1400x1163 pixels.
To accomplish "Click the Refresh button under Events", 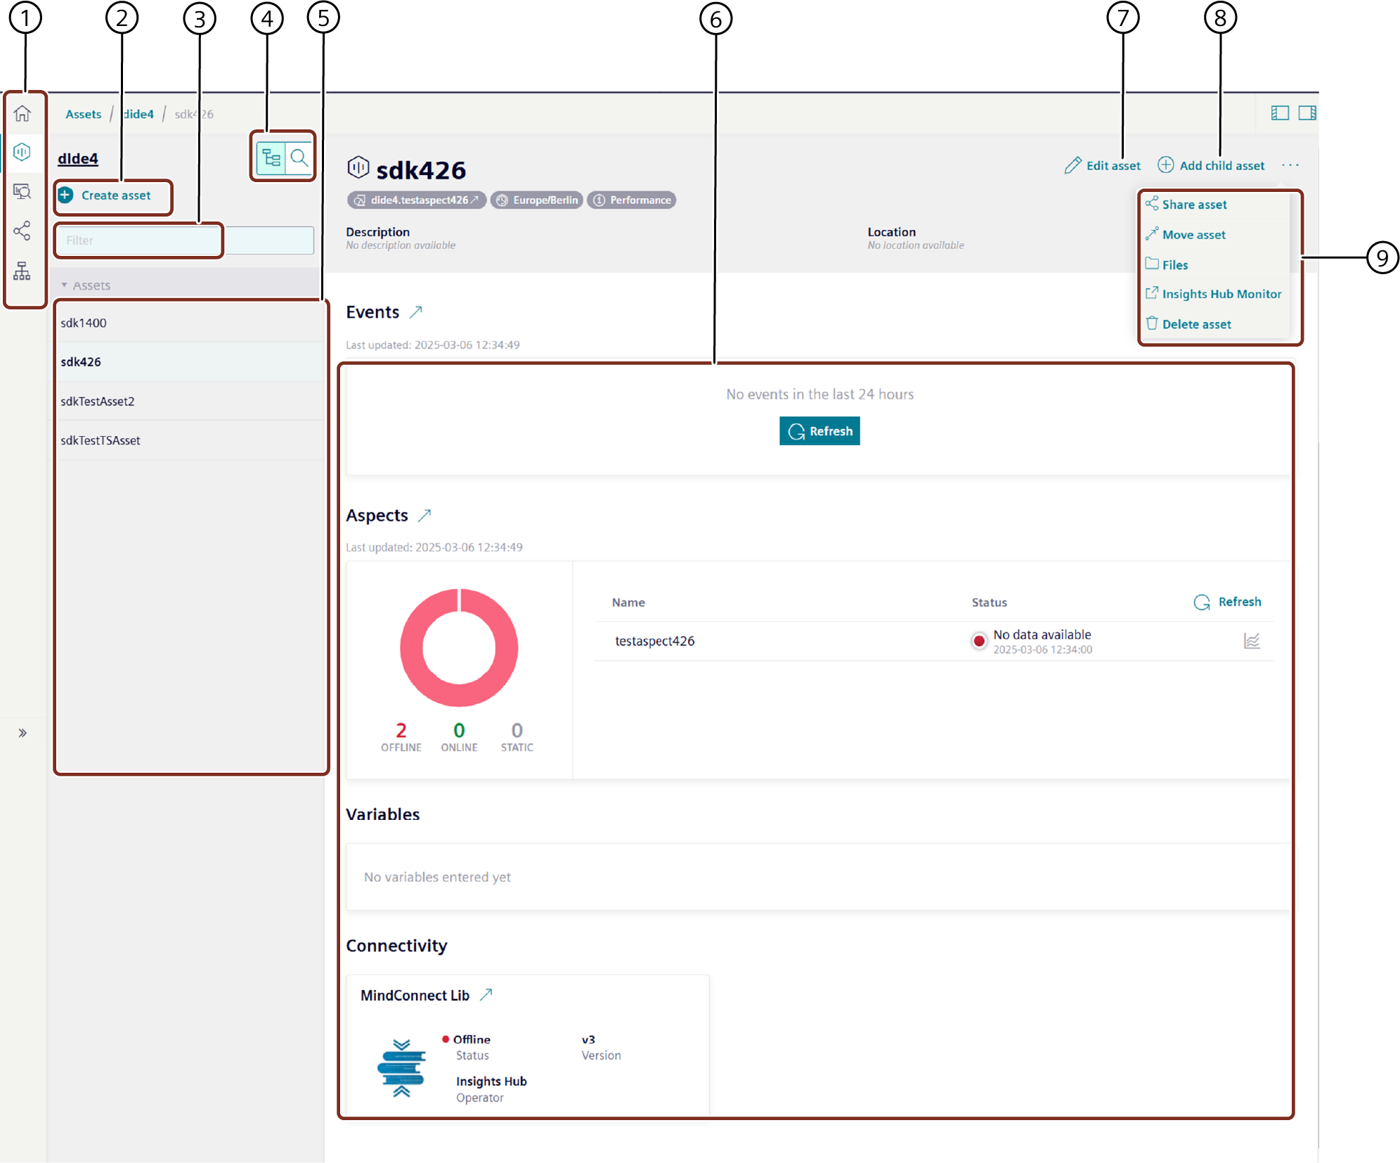I will (x=819, y=431).
